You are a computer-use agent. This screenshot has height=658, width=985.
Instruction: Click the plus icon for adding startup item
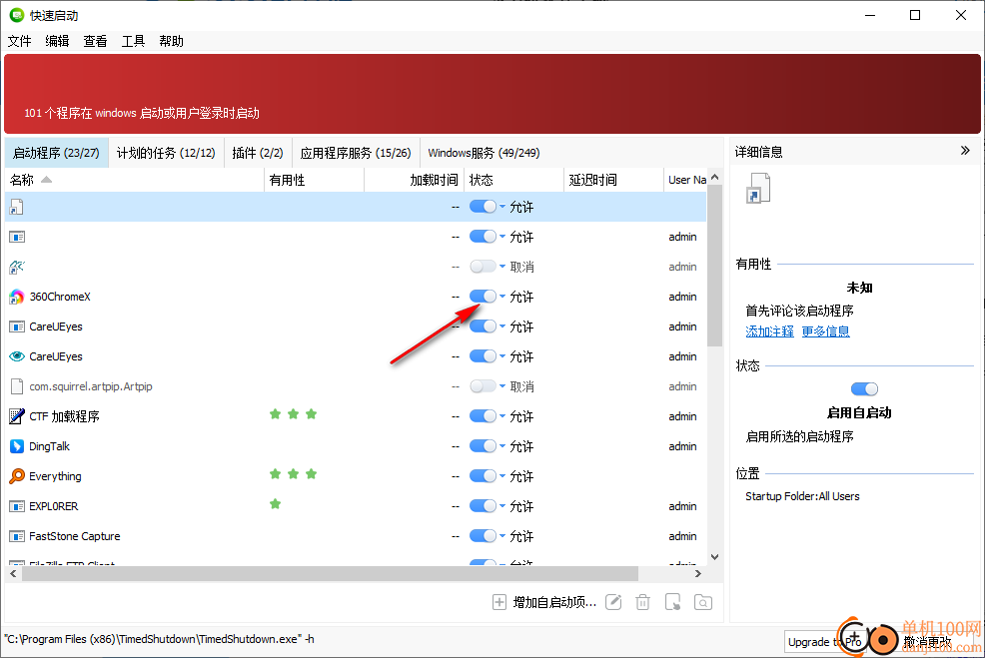click(499, 603)
